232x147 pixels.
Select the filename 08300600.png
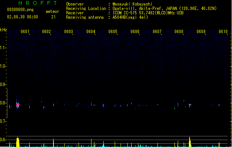coord(20,10)
